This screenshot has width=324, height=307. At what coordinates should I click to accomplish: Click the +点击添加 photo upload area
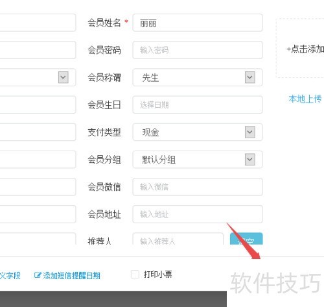coord(300,48)
